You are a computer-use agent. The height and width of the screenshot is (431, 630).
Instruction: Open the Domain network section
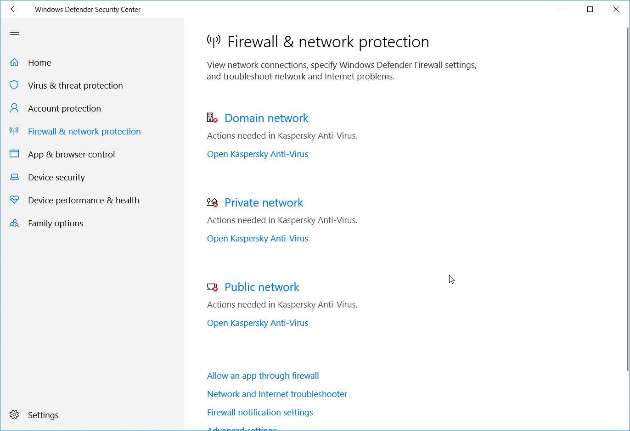pos(266,118)
